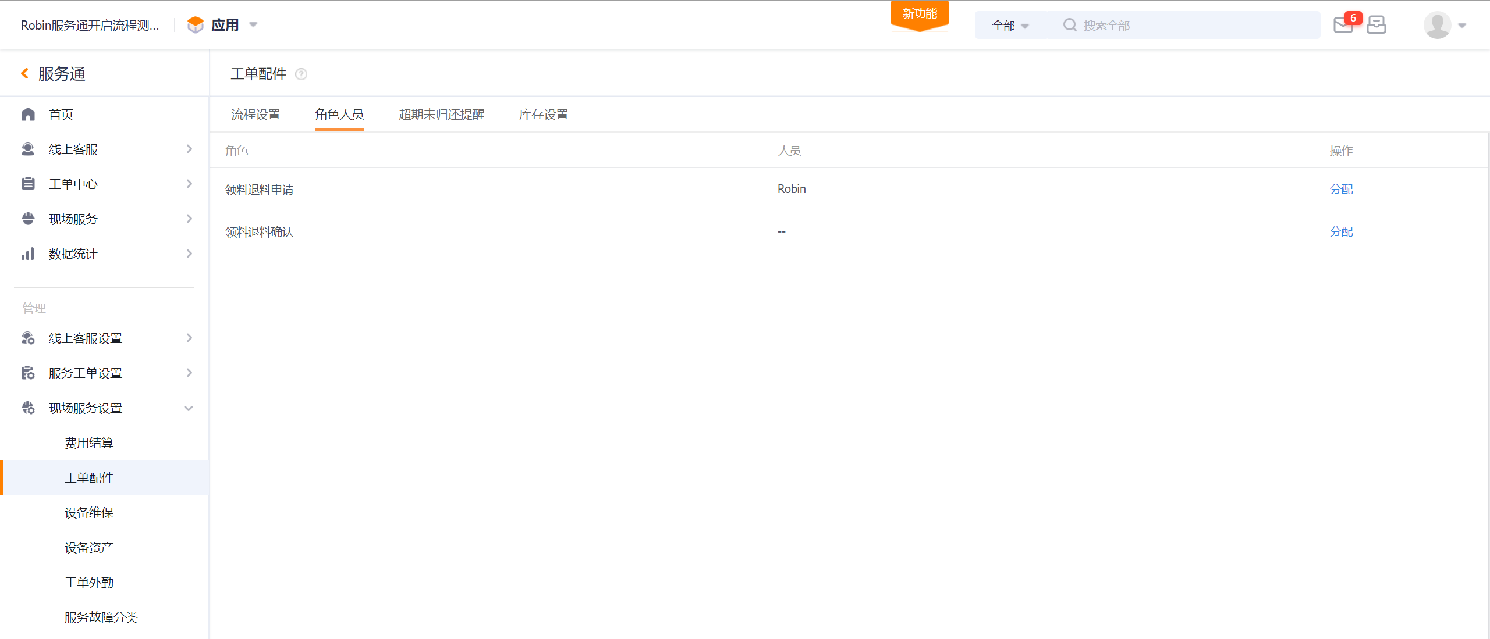Screen dimensions: 1490x639
Task: Click the orange back arrow beside 服务通
Action: pos(25,73)
